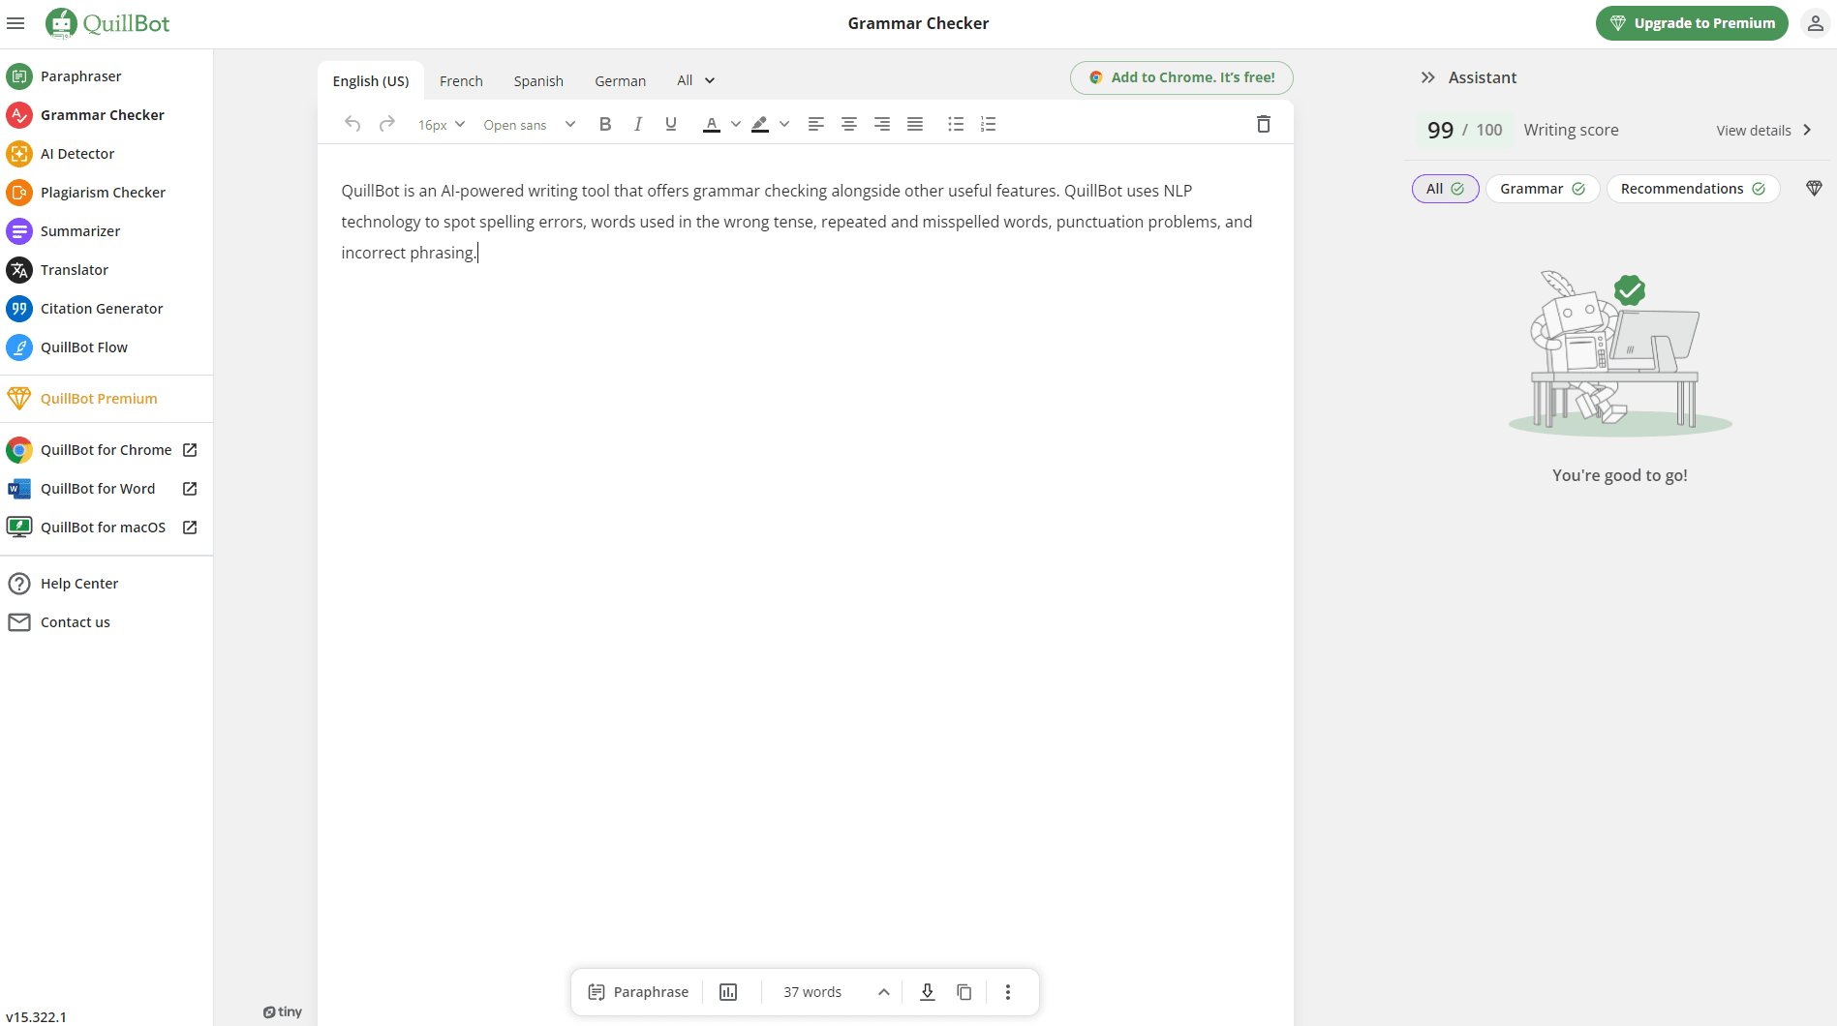
Task: Toggle bold formatting
Action: [x=605, y=124]
